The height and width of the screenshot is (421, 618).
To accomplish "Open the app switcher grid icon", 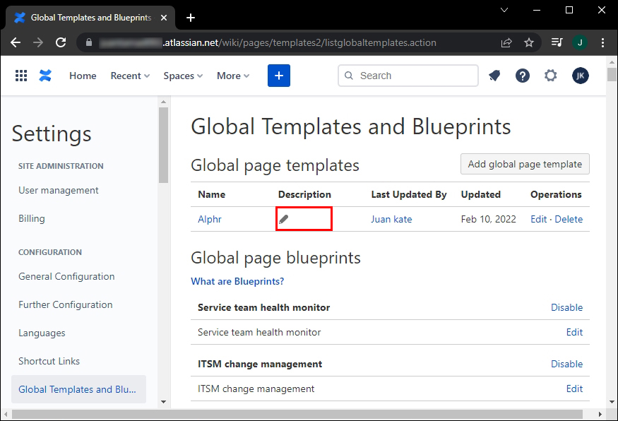I will pos(21,76).
